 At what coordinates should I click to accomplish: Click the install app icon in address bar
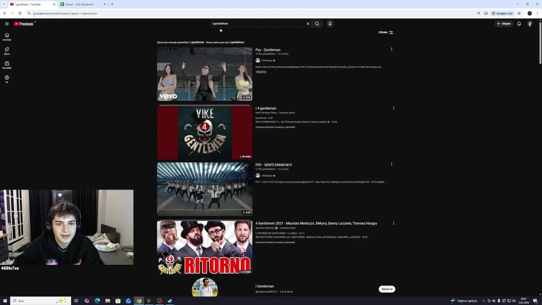pos(486,13)
